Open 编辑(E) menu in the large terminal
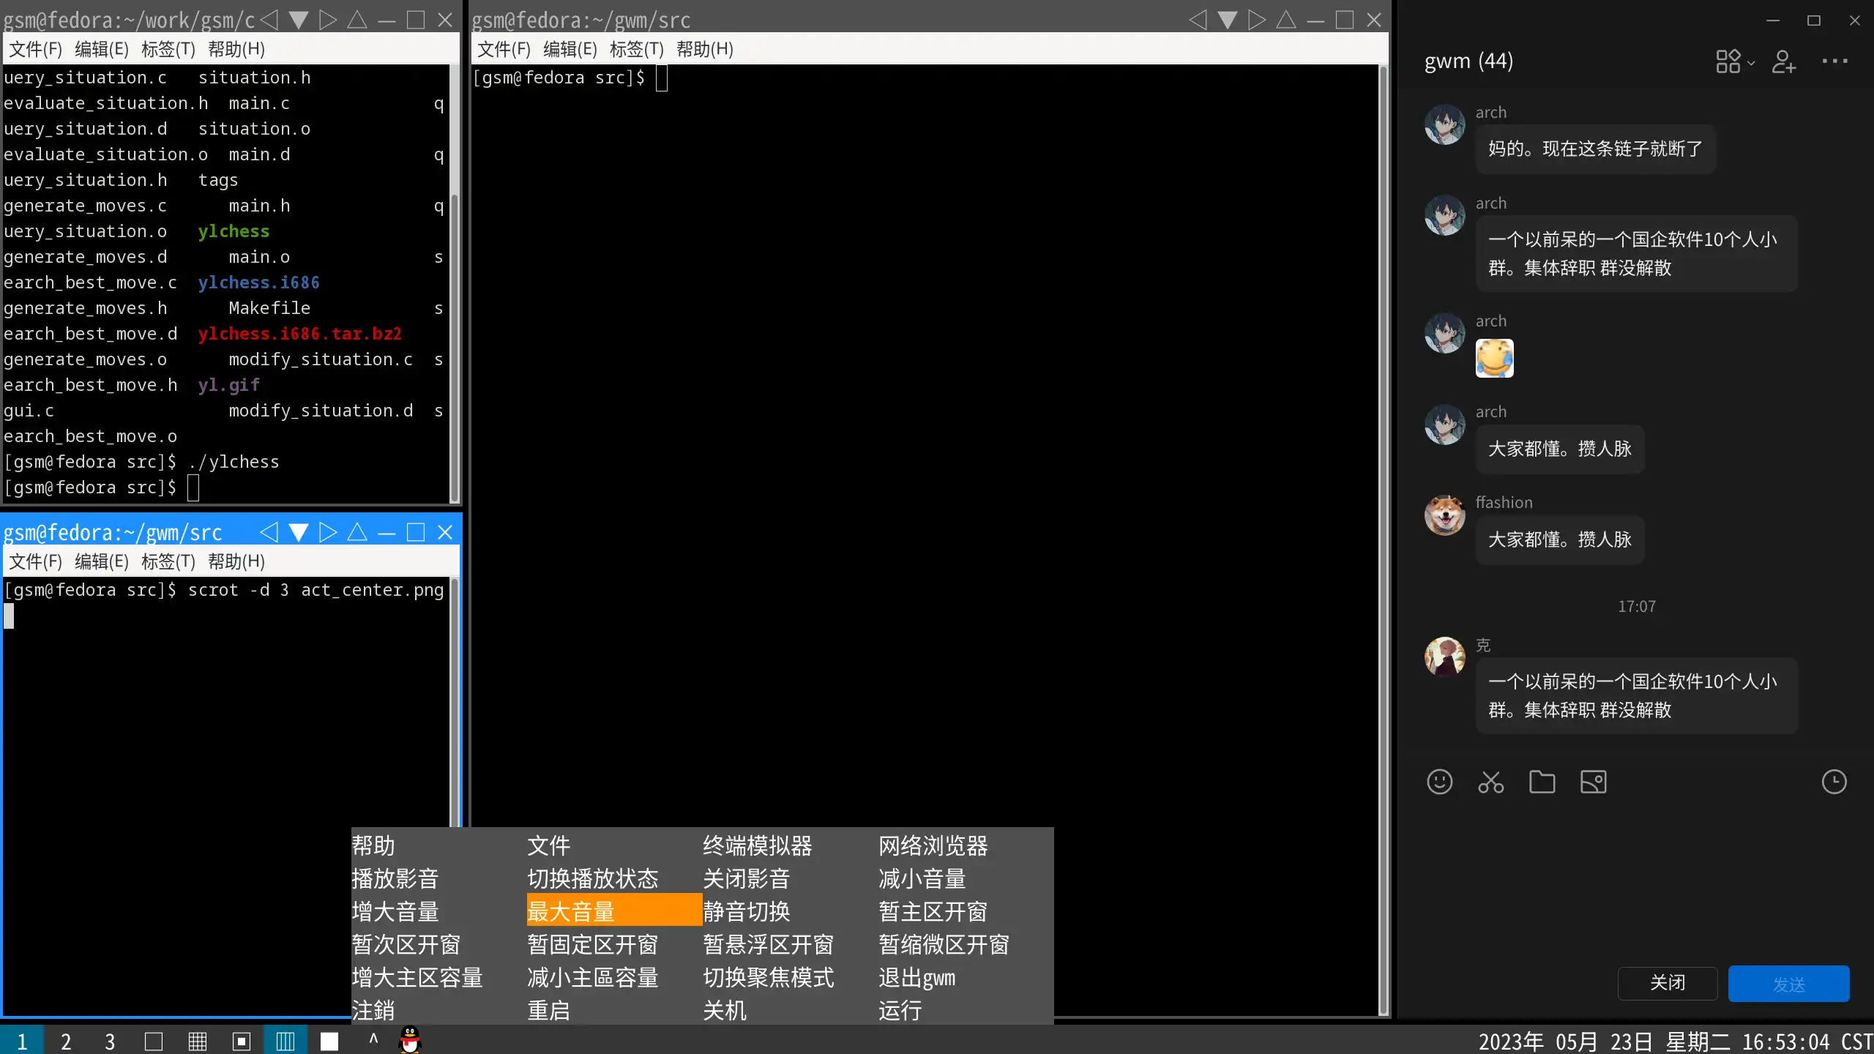 [x=570, y=49]
